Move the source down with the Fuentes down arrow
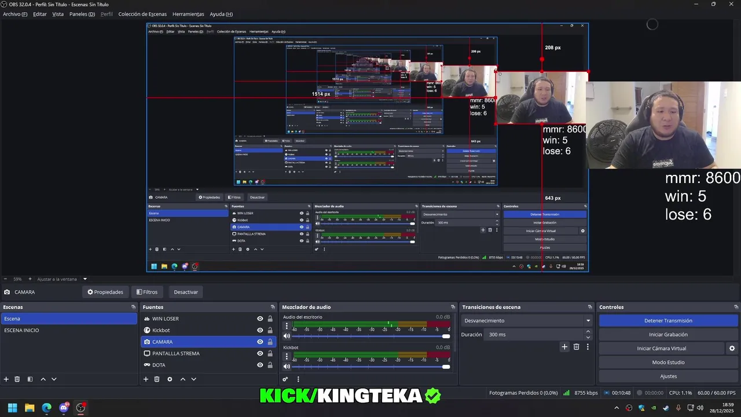Image resolution: width=741 pixels, height=417 pixels. pyautogui.click(x=193, y=379)
